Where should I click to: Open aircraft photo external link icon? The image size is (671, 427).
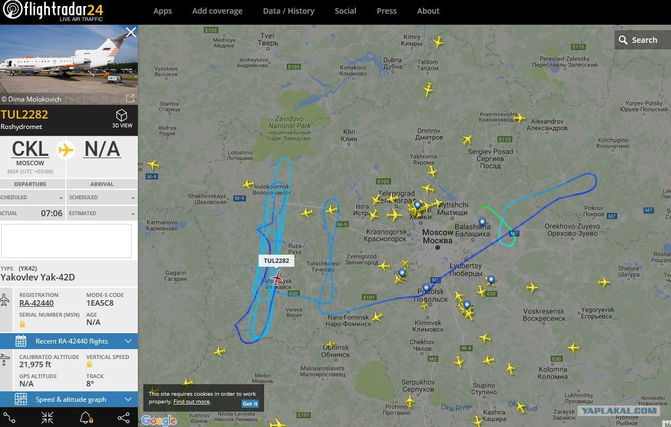pos(130,98)
